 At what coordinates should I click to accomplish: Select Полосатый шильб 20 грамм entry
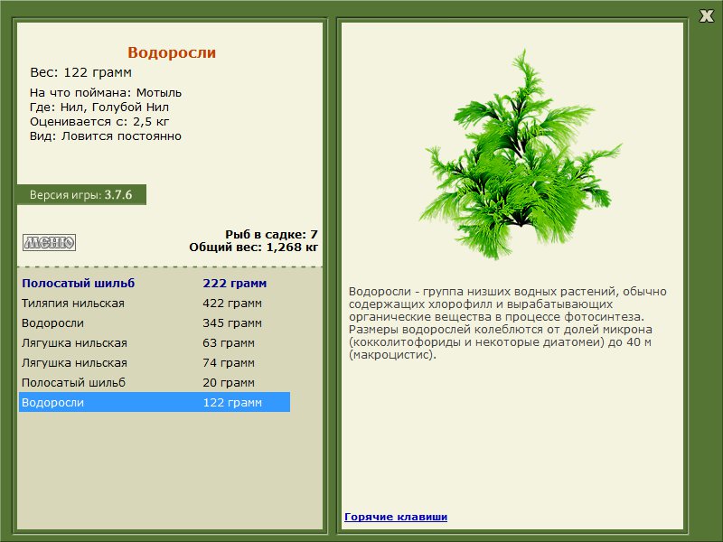tap(155, 382)
